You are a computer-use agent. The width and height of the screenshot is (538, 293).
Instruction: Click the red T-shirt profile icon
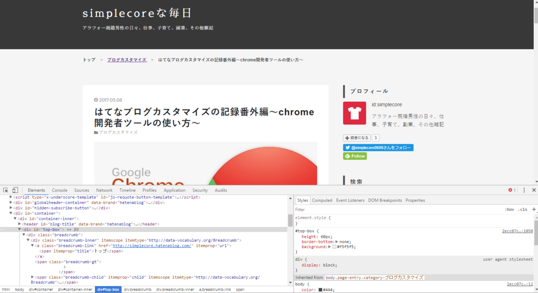point(355,113)
